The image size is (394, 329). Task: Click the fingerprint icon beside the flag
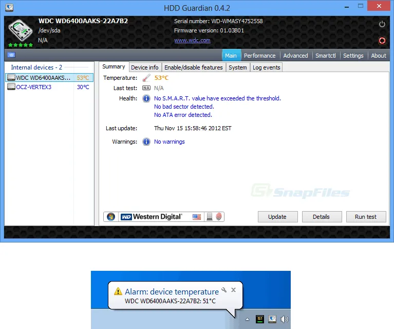coord(218,217)
